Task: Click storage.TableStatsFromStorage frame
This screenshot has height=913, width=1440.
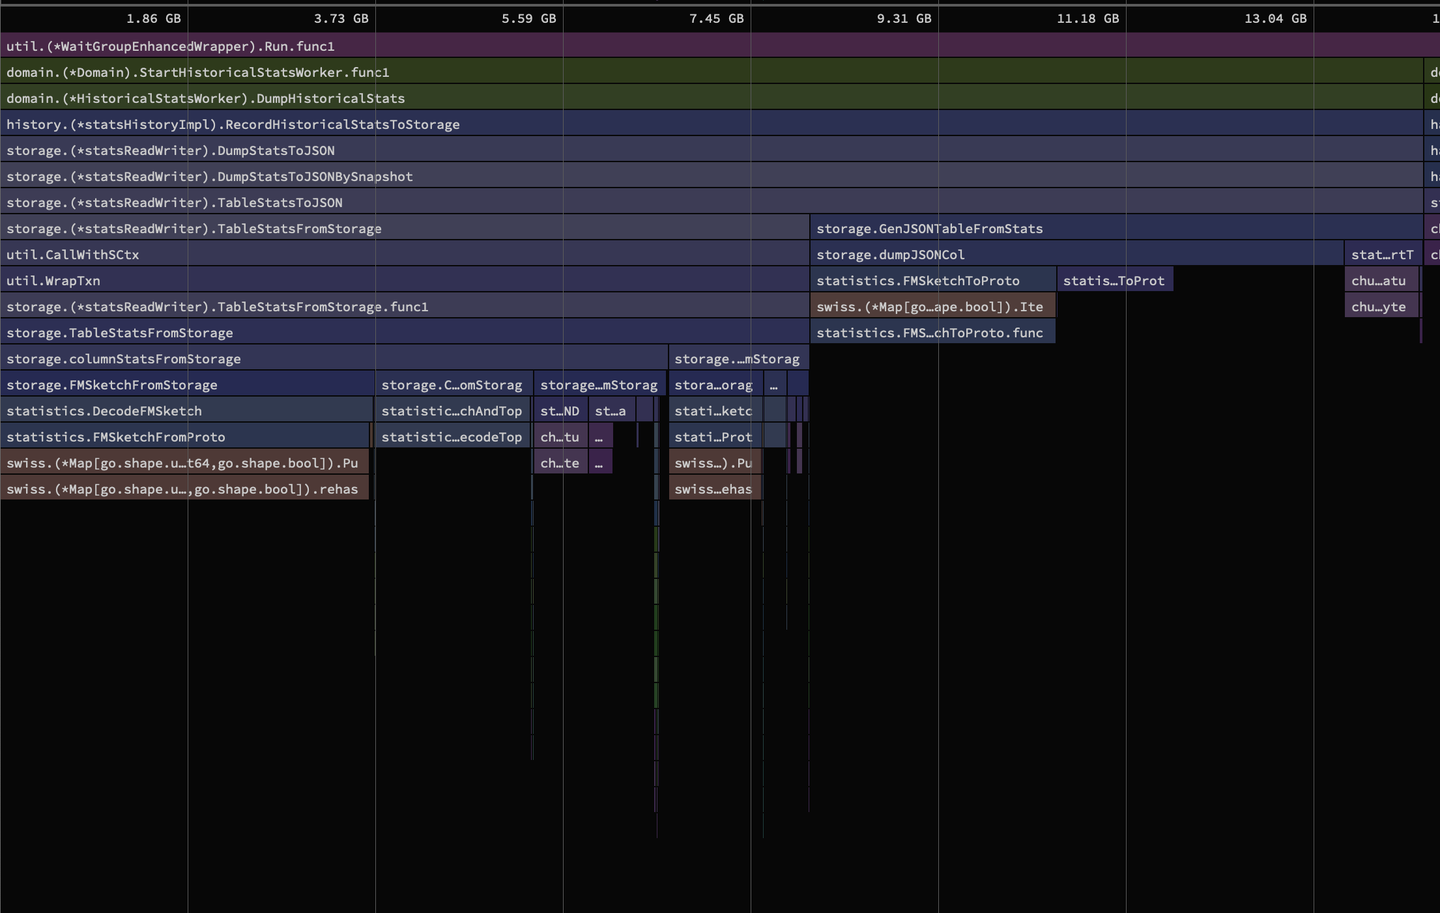Action: click(x=120, y=333)
